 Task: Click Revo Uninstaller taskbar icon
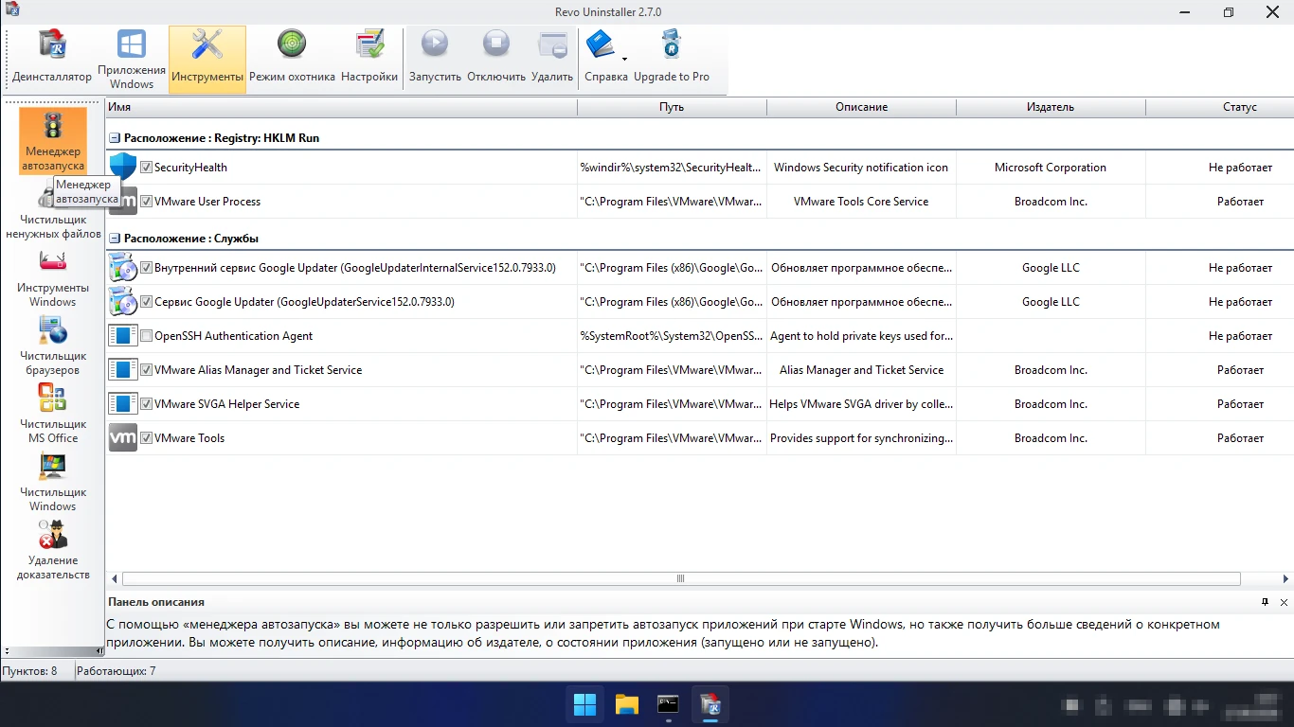(x=710, y=704)
